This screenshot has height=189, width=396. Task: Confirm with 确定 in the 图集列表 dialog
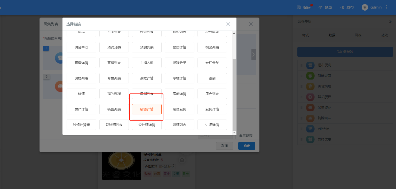[247, 146]
